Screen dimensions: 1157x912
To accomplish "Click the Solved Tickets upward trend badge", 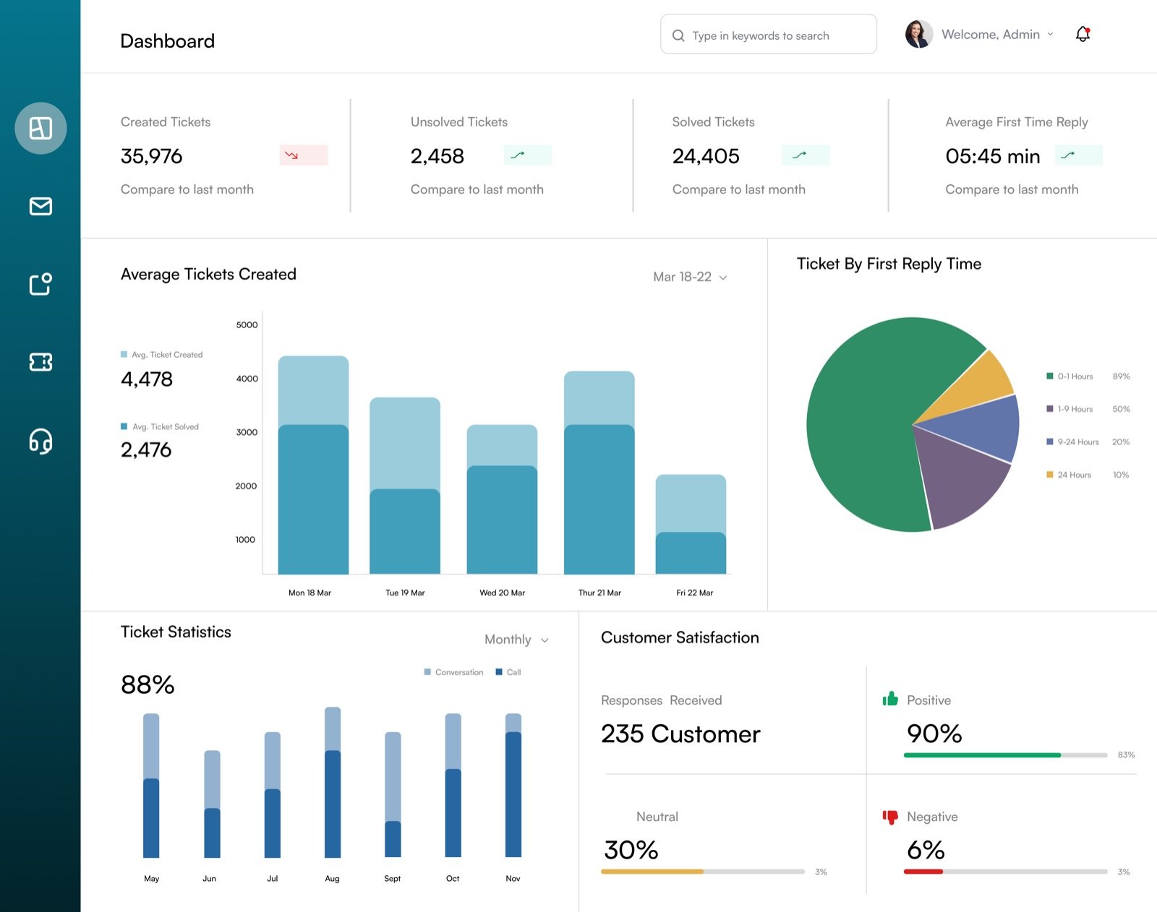I will (x=806, y=155).
